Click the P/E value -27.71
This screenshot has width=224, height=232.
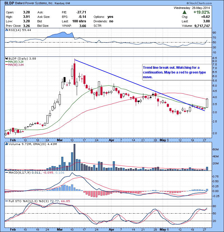point(81,12)
